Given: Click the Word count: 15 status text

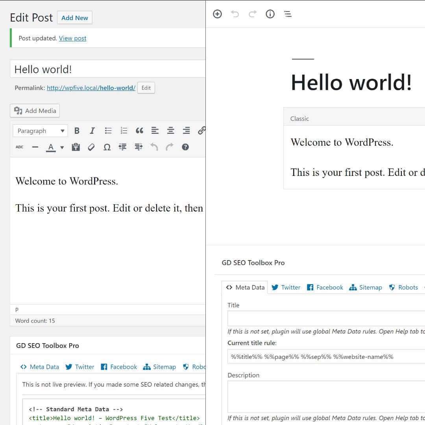Looking at the screenshot, I should (x=35, y=321).
